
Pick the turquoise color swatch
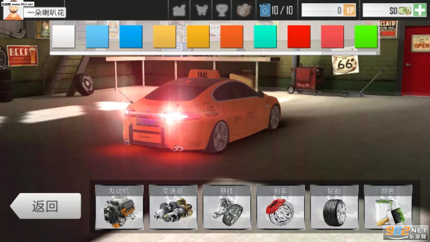point(265,37)
